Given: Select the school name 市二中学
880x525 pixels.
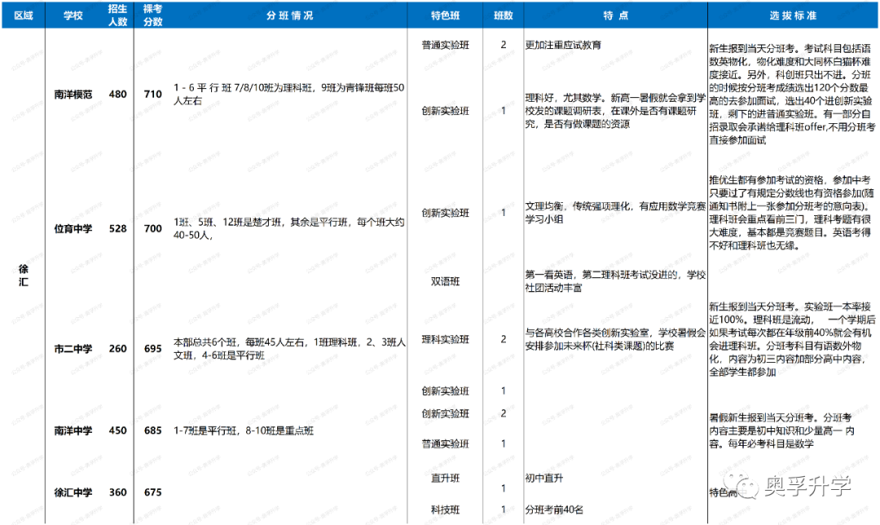Looking at the screenshot, I should click(73, 349).
